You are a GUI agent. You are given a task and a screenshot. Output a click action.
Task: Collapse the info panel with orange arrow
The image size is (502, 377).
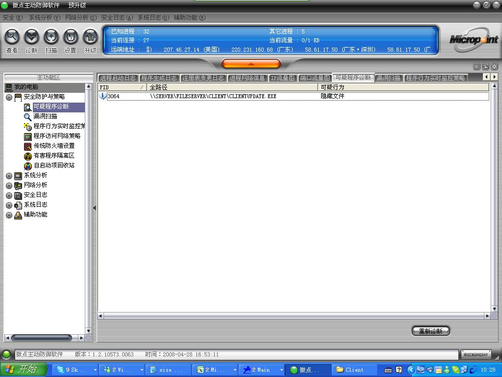pos(251,64)
